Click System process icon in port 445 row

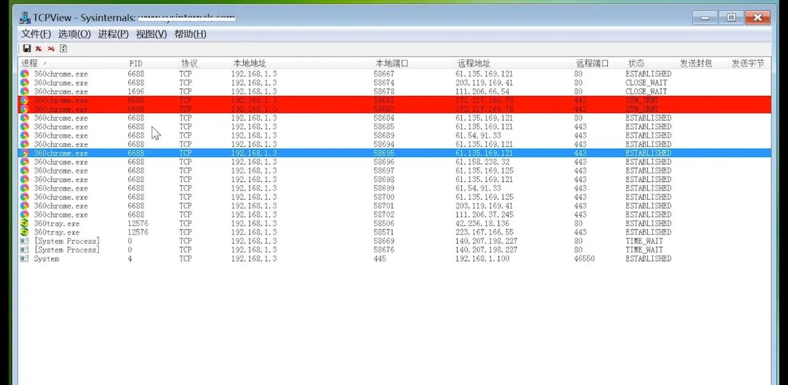pos(25,259)
